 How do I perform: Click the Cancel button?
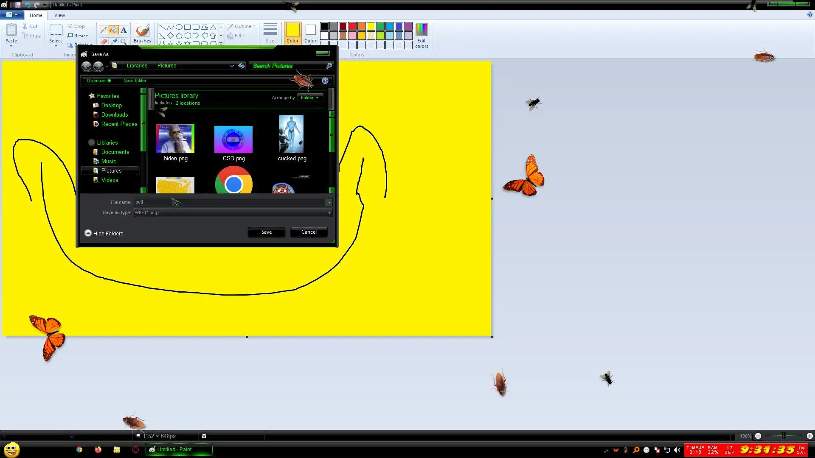[309, 232]
